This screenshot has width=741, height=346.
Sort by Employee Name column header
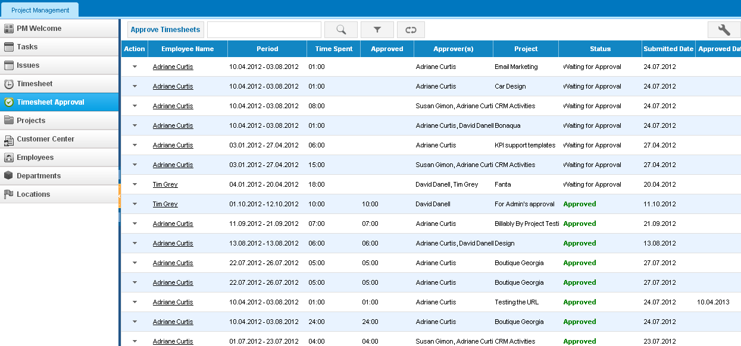[187, 49]
